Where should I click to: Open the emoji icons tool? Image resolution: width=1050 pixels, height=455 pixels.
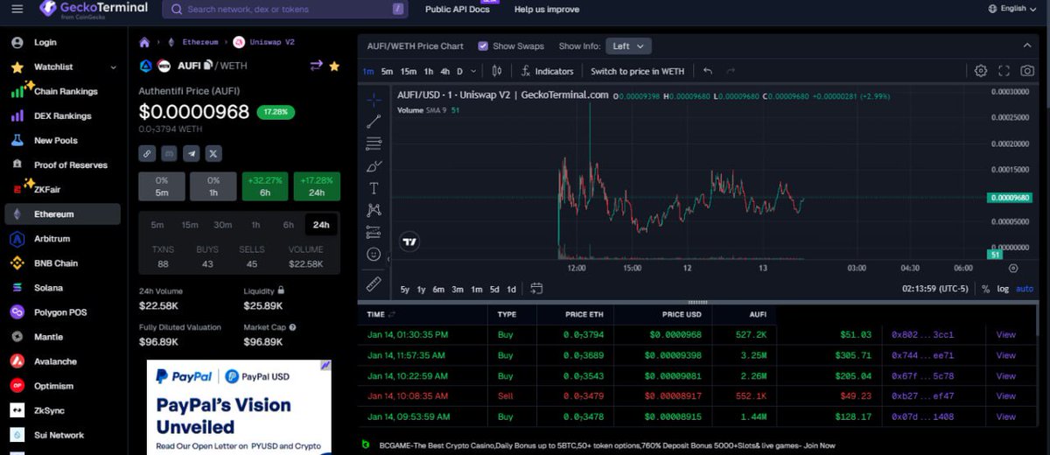coord(374,255)
